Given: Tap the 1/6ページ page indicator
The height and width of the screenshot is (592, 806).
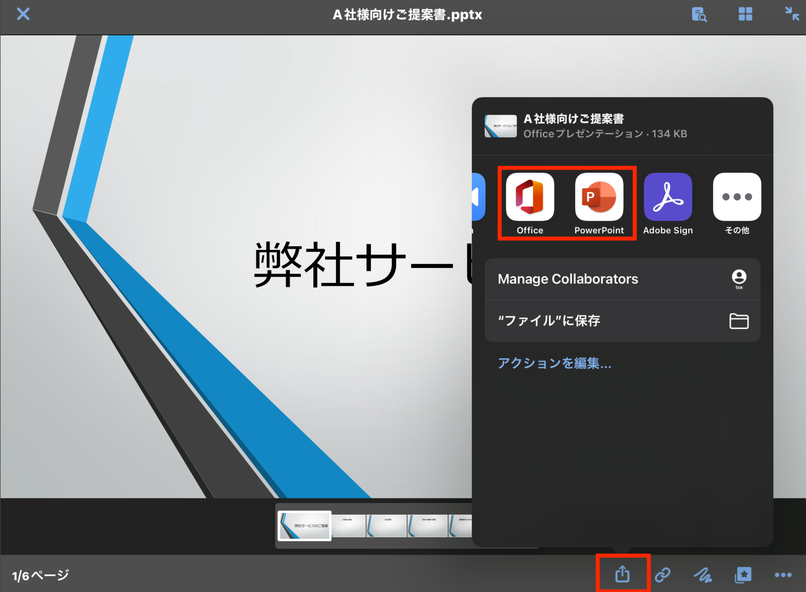Looking at the screenshot, I should coord(40,575).
